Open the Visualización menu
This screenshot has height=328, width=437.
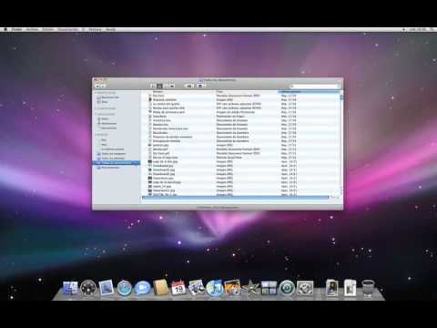68,29
